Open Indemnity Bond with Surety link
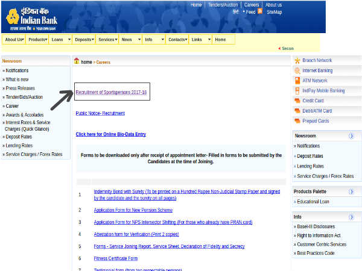The width and height of the screenshot is (362, 271). point(187,195)
